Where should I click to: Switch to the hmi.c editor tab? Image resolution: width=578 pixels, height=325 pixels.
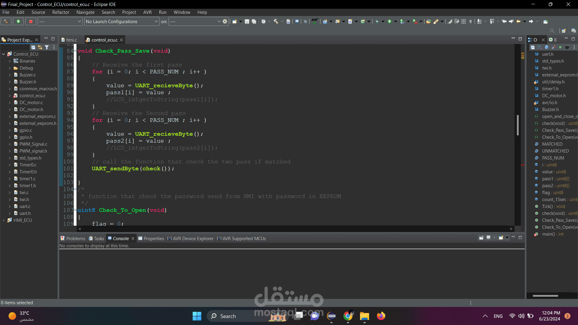[71, 40]
